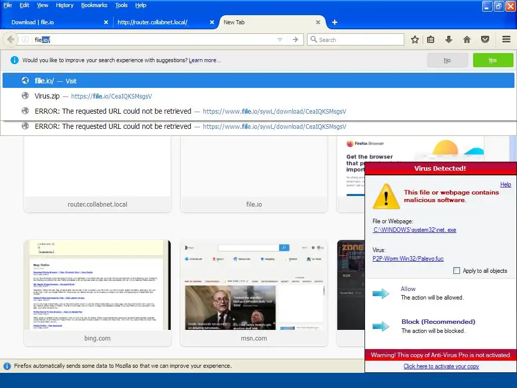Click No on search suggestions prompt
The width and height of the screenshot is (517, 388).
coord(447,61)
